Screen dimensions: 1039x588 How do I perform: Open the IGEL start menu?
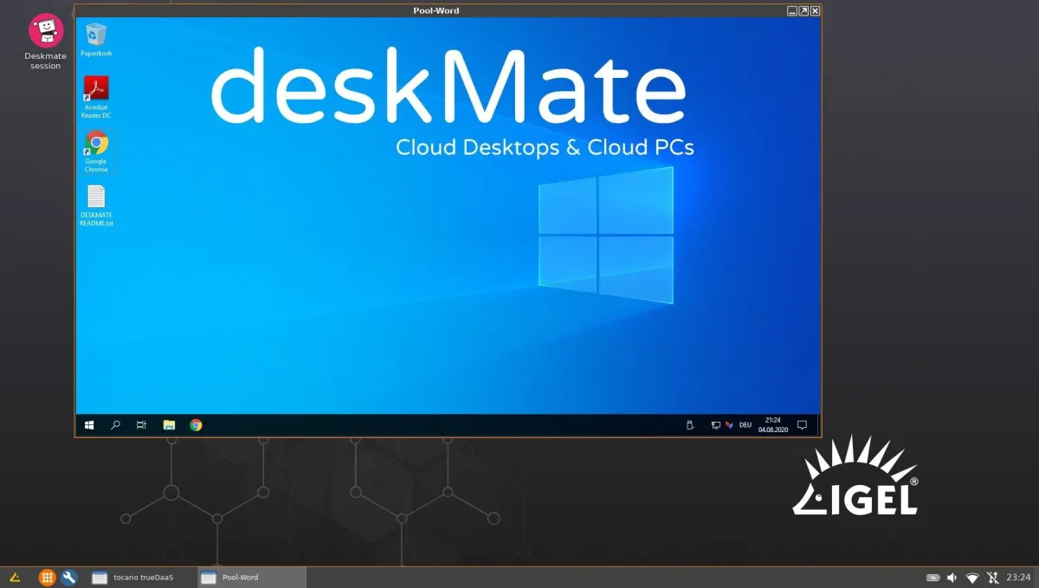click(15, 578)
